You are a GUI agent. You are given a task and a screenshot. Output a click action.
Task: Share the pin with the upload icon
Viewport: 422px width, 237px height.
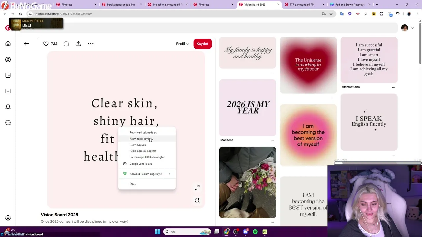(78, 44)
